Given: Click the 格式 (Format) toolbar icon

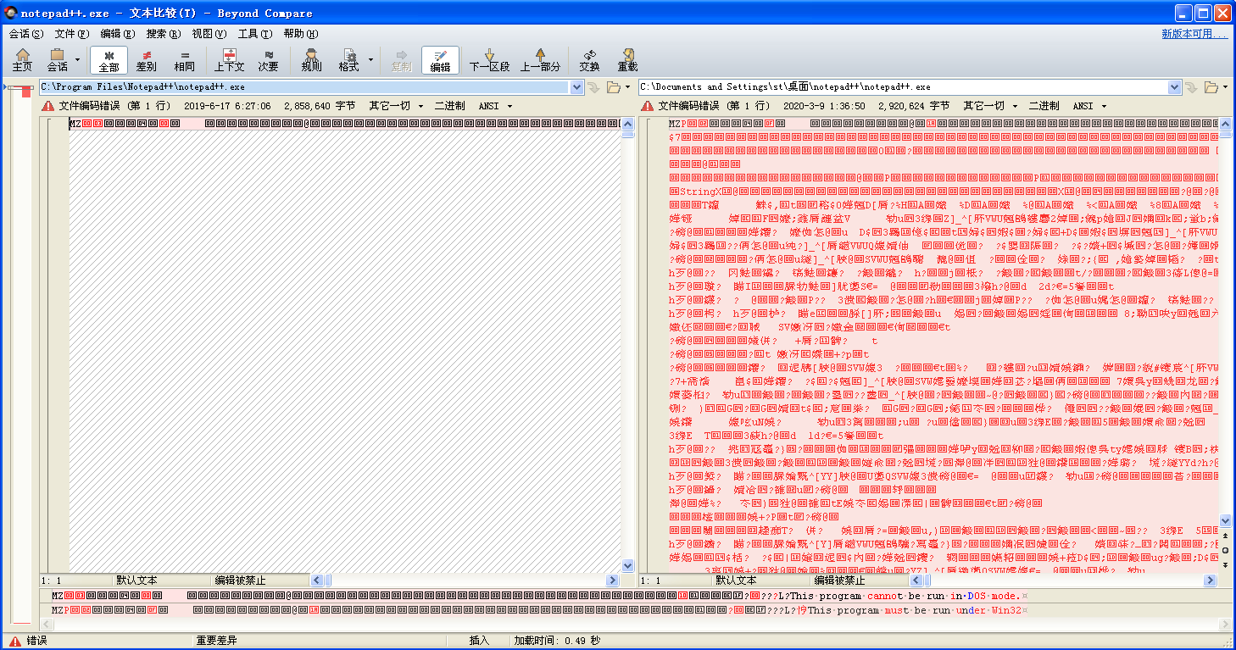Looking at the screenshot, I should [348, 59].
